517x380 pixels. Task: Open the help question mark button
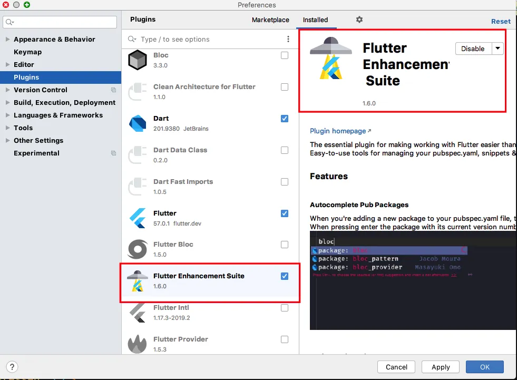click(12, 367)
